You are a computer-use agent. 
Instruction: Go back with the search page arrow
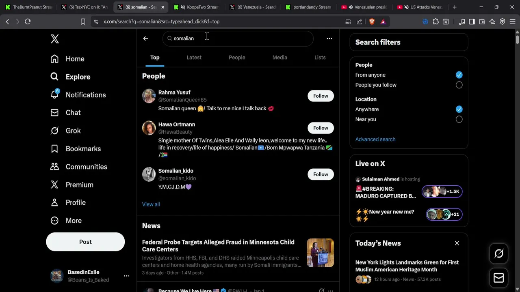coord(145,39)
